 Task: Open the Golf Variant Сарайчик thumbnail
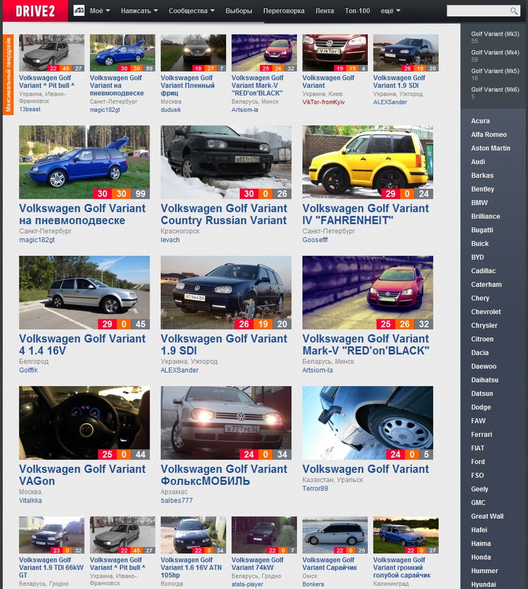[335, 535]
